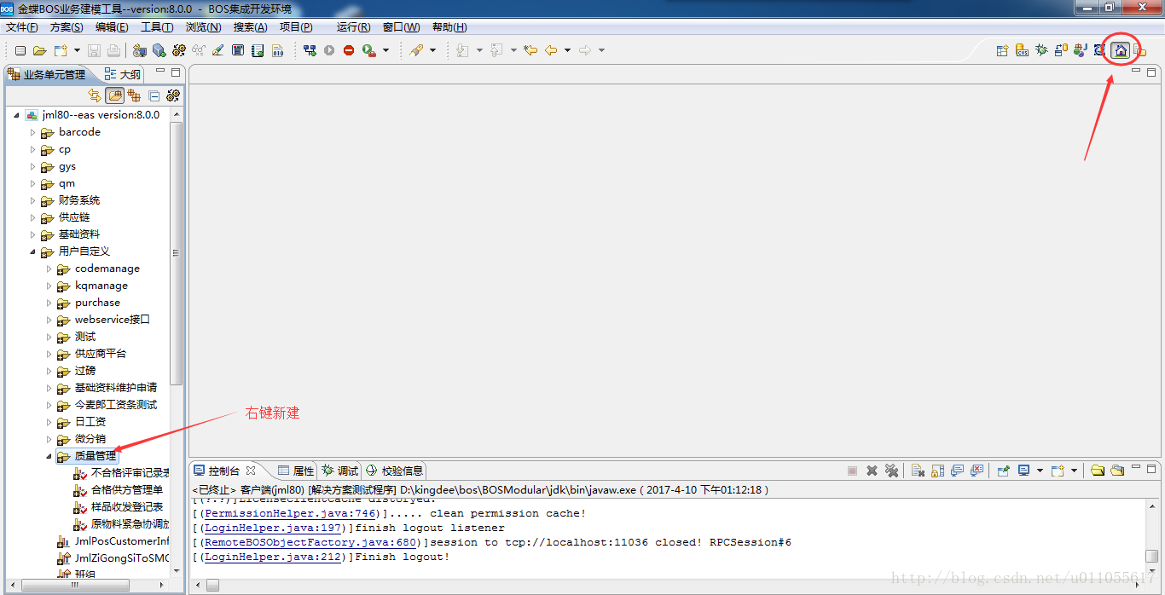Open the flashlight search dropdown arrow
Screen dimensions: 1165x595
tap(432, 51)
